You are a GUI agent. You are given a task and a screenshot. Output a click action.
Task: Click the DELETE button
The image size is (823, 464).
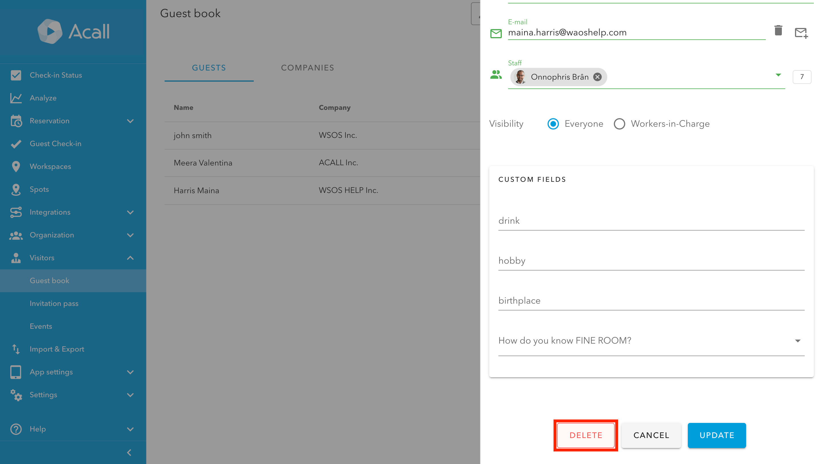click(586, 435)
